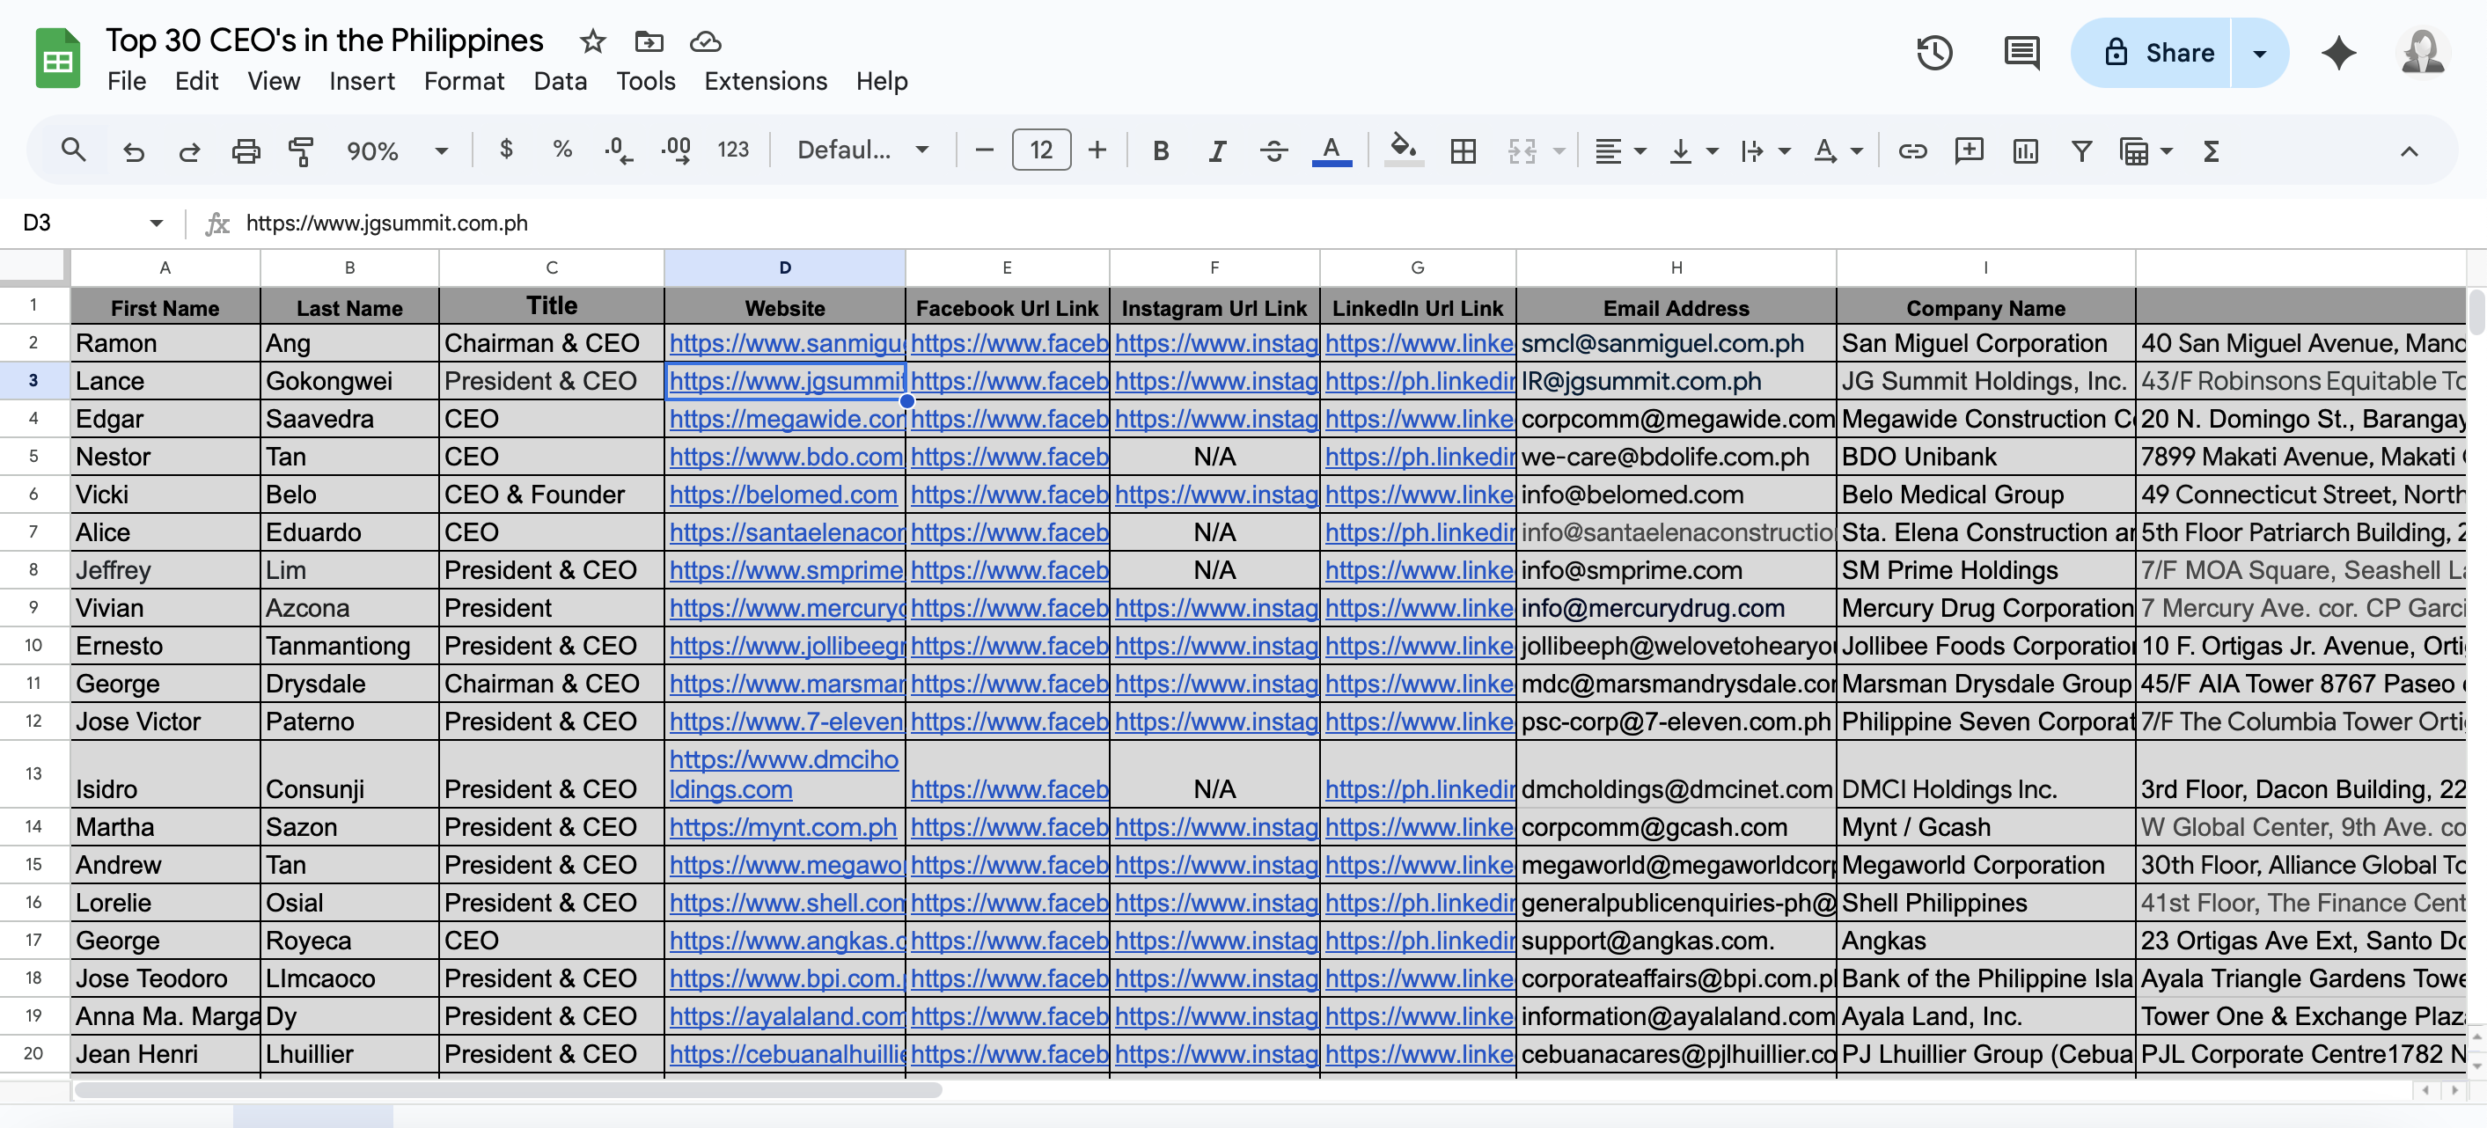Click the insert chart icon
This screenshot has width=2487, height=1128.
point(2025,150)
